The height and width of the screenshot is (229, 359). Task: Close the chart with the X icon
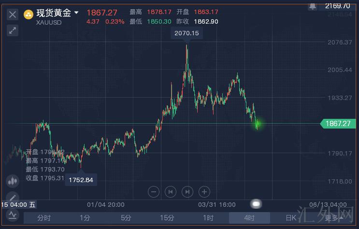click(13, 14)
